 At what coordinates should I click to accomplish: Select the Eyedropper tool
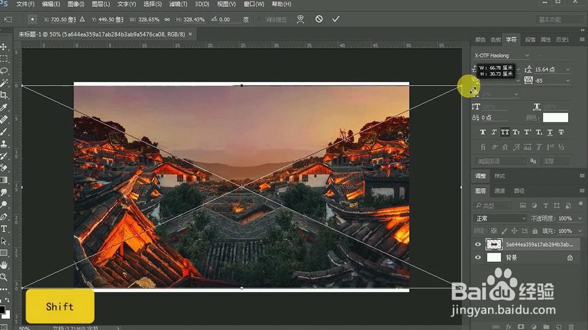[4, 107]
